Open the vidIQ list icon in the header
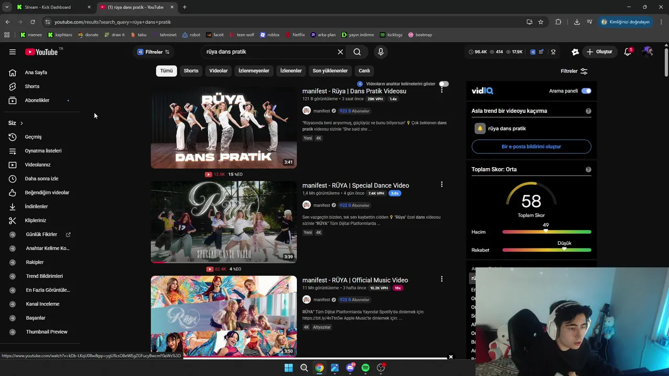The height and width of the screenshot is (376, 669). [x=541, y=52]
